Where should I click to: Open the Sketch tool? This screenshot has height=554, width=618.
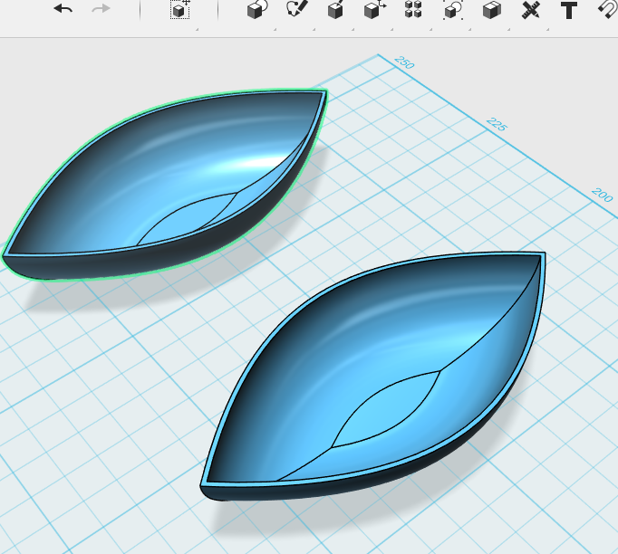point(296,9)
